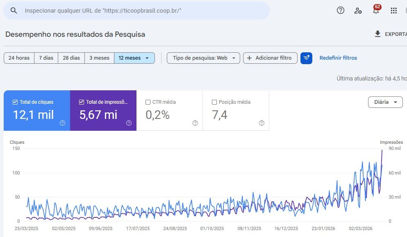Click Adicionar filtro button
407x237 pixels.
(270, 58)
